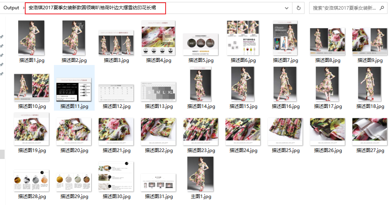This screenshot has width=391, height=205.
Task: Select thumbnail 描述图22.jpg
Action: click(158, 132)
